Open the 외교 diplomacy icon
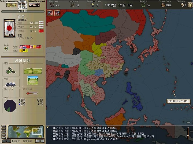The width and height of the screenshot is (193, 144). tap(6, 49)
